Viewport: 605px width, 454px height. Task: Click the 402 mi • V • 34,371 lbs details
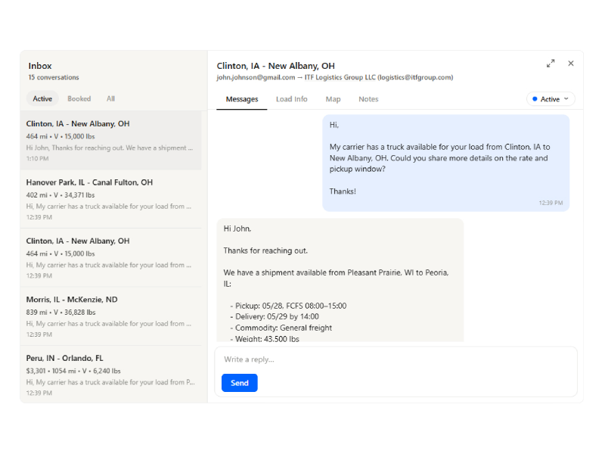pos(60,195)
